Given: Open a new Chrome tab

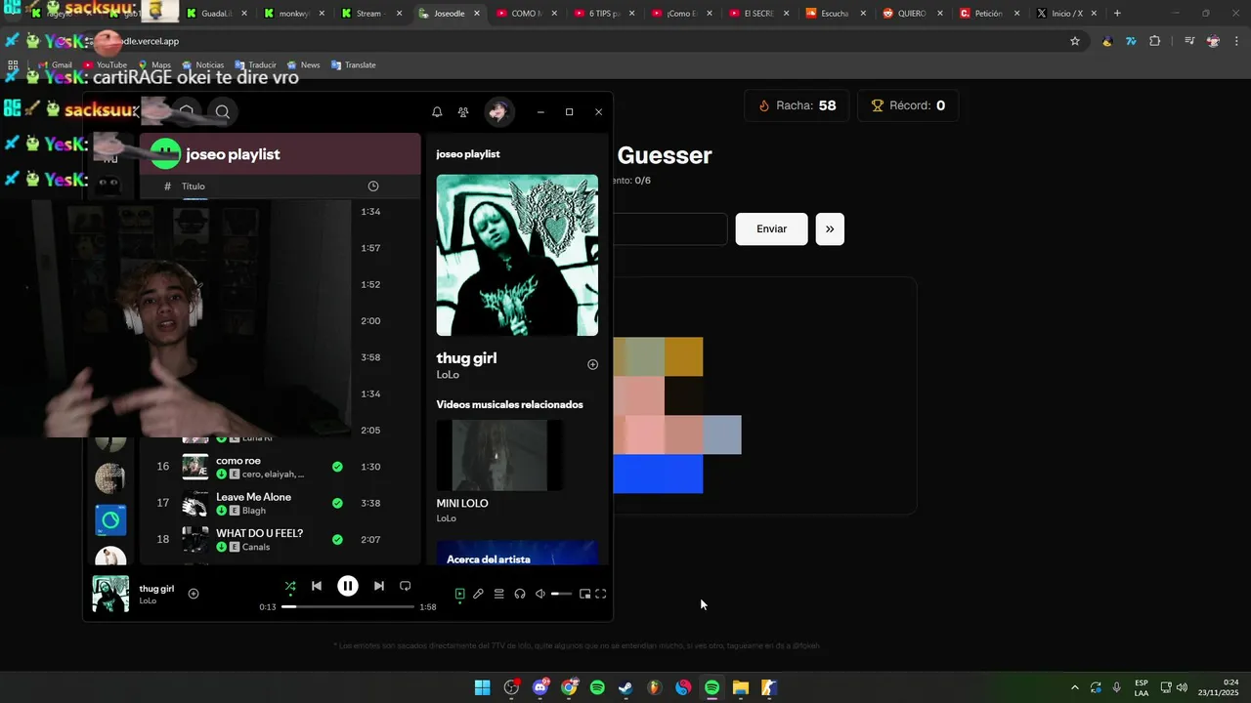Looking at the screenshot, I should (x=1117, y=14).
